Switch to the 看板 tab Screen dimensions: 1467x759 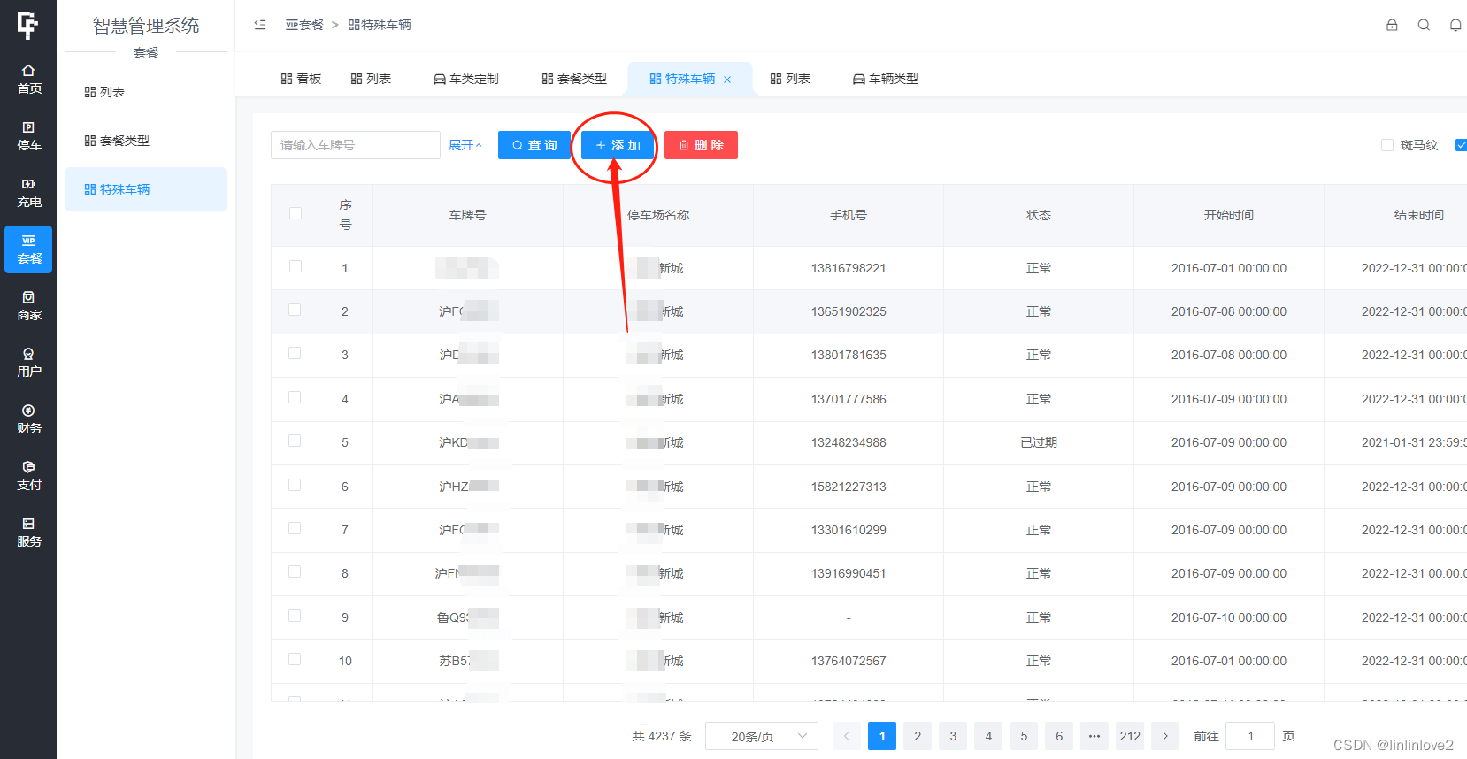pyautogui.click(x=301, y=79)
